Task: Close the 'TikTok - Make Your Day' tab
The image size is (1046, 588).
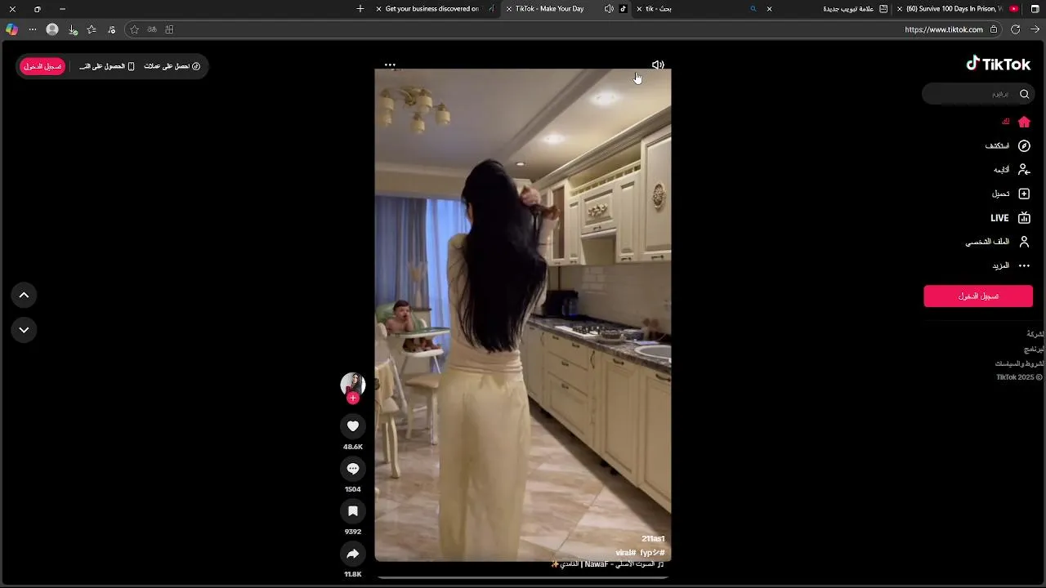Action: pos(509,9)
